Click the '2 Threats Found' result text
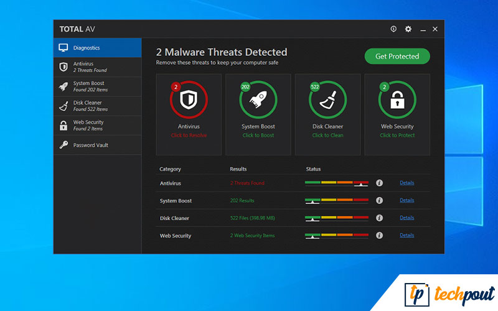 (x=247, y=183)
